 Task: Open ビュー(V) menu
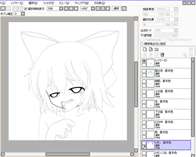point(64,3)
